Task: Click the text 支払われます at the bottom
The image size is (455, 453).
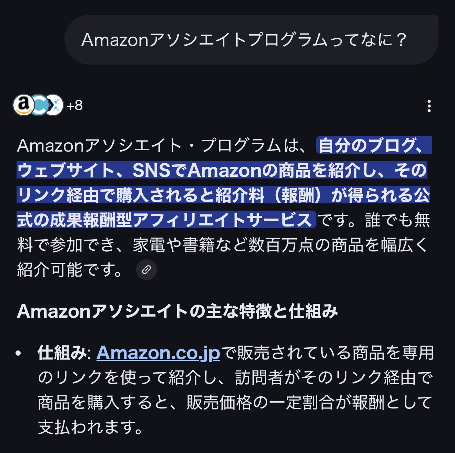Action: (90, 427)
